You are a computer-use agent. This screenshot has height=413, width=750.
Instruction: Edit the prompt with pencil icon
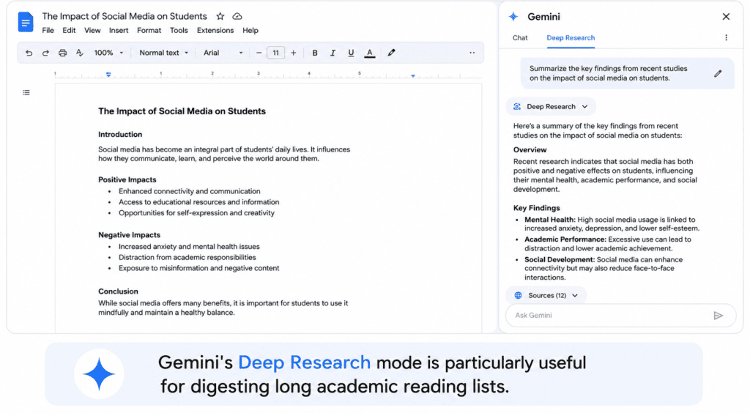coord(718,74)
